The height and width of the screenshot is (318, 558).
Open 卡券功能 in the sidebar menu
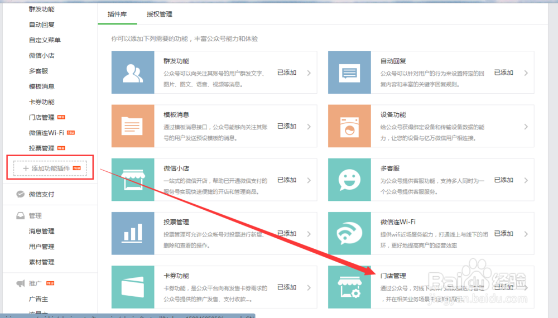(x=42, y=102)
